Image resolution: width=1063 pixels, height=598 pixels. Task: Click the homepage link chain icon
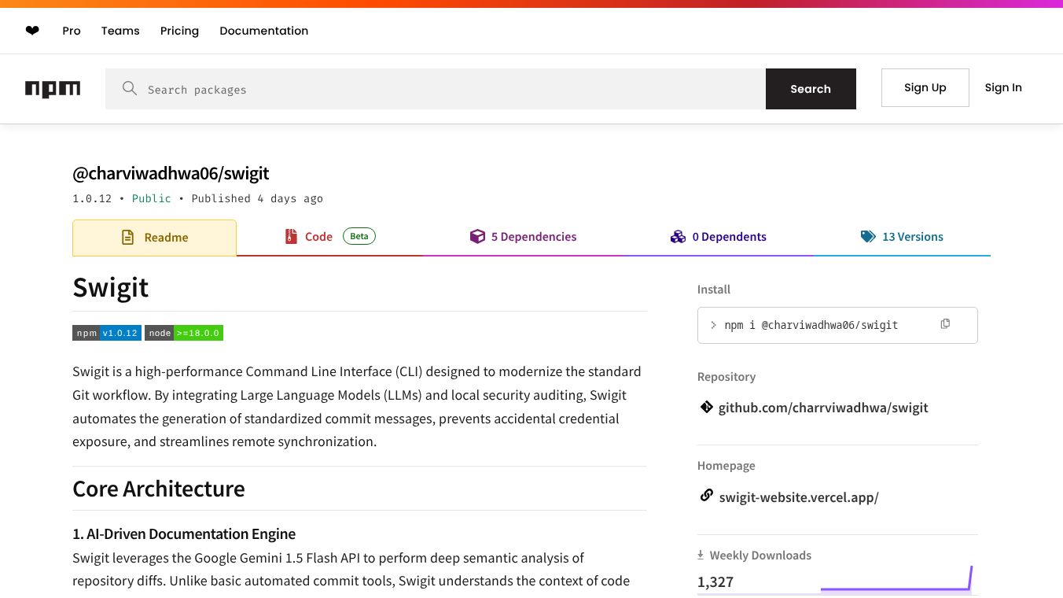pyautogui.click(x=706, y=496)
